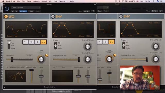Click the ENV Trigger switch in front window
165x93 pixels.
(x=56, y=45)
